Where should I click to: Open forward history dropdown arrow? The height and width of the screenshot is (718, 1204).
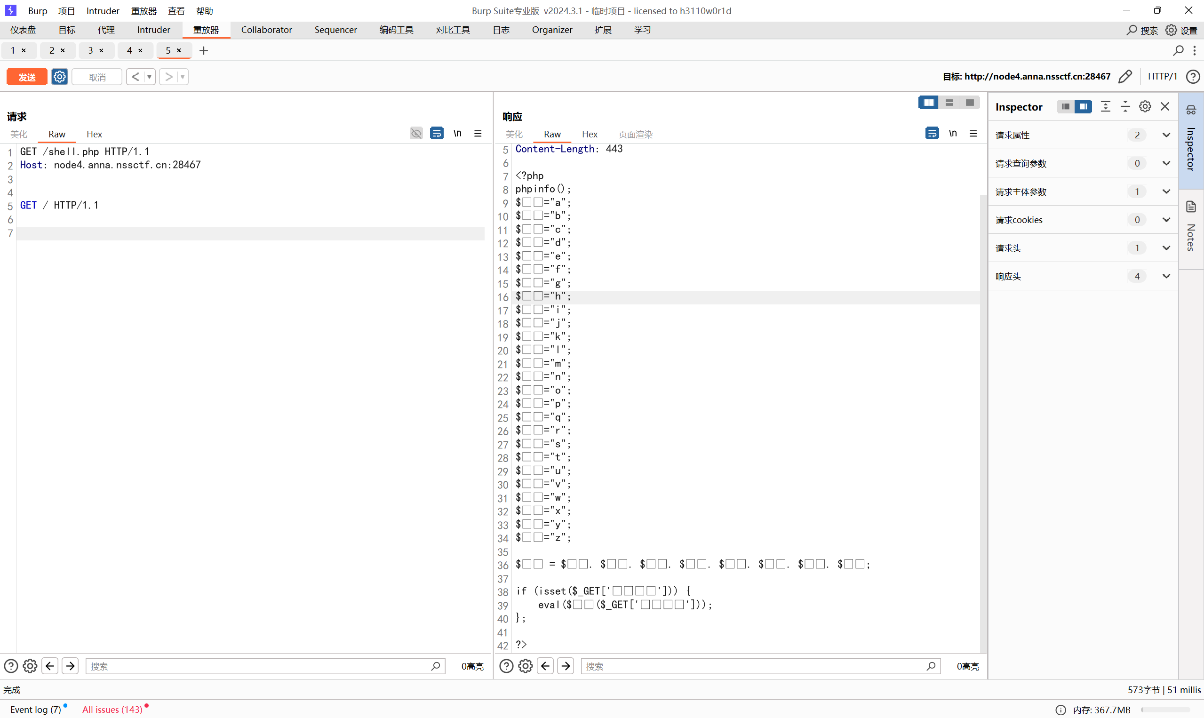coord(183,77)
